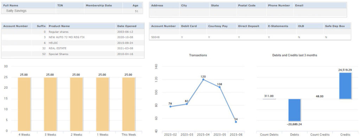Click the Phone Number column header
Screen dimensions: 360x140
pos(280,6)
